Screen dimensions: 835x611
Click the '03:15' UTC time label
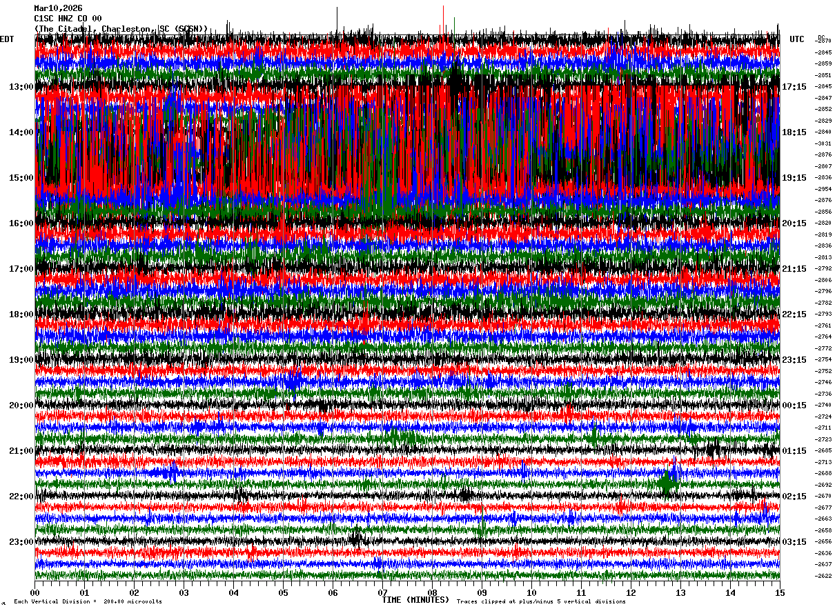[x=794, y=542]
